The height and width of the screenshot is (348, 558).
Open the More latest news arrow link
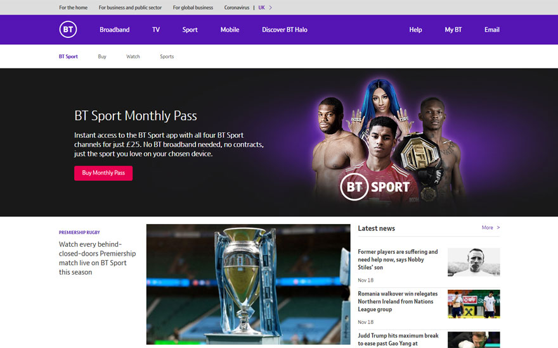click(x=491, y=228)
